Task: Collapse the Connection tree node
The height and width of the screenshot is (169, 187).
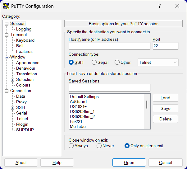Action: 7,91
